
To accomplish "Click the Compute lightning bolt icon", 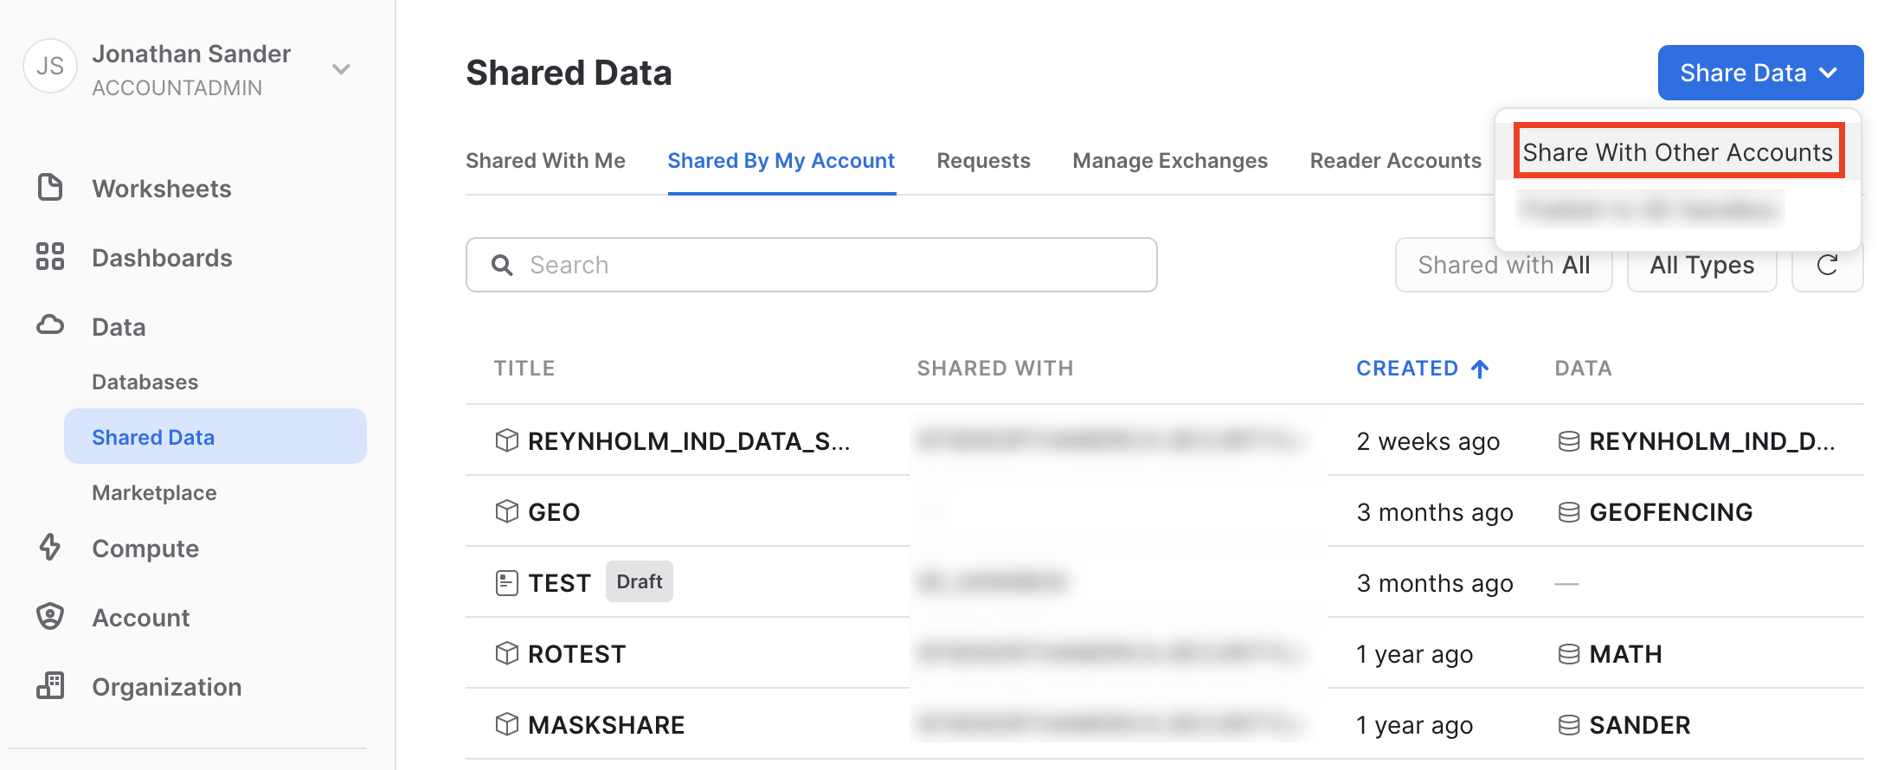I will [50, 547].
